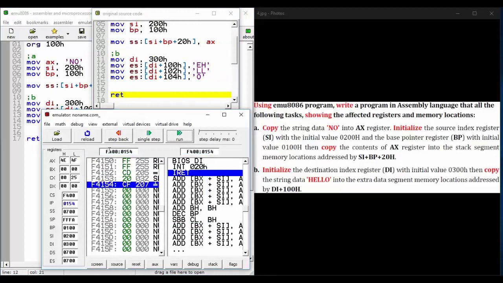503x283 pixels.
Task: Click the 'org 100h' line in the editor
Action: [x=45, y=44]
